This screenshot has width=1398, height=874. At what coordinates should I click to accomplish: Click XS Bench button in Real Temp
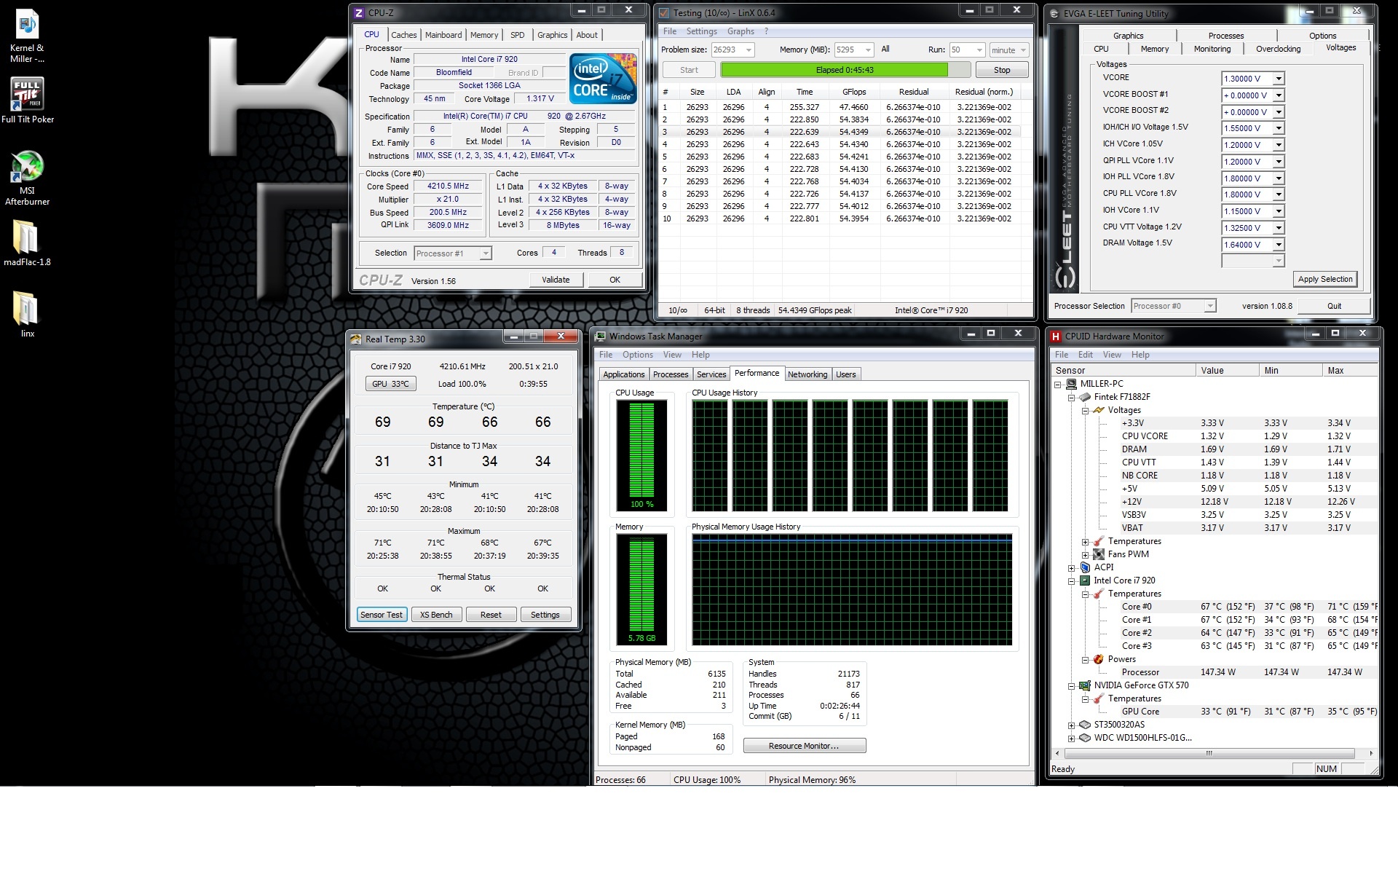(436, 615)
